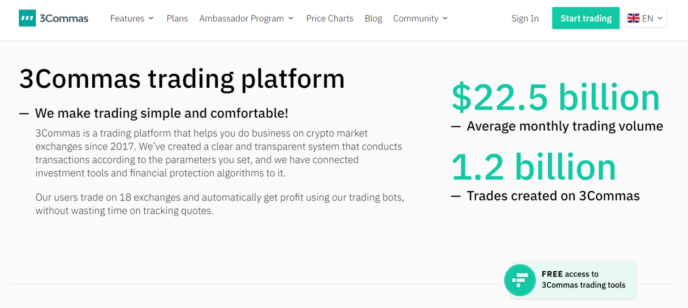Viewport: 688px width, 308px height.
Task: Click the Sign In link
Action: [x=525, y=18]
